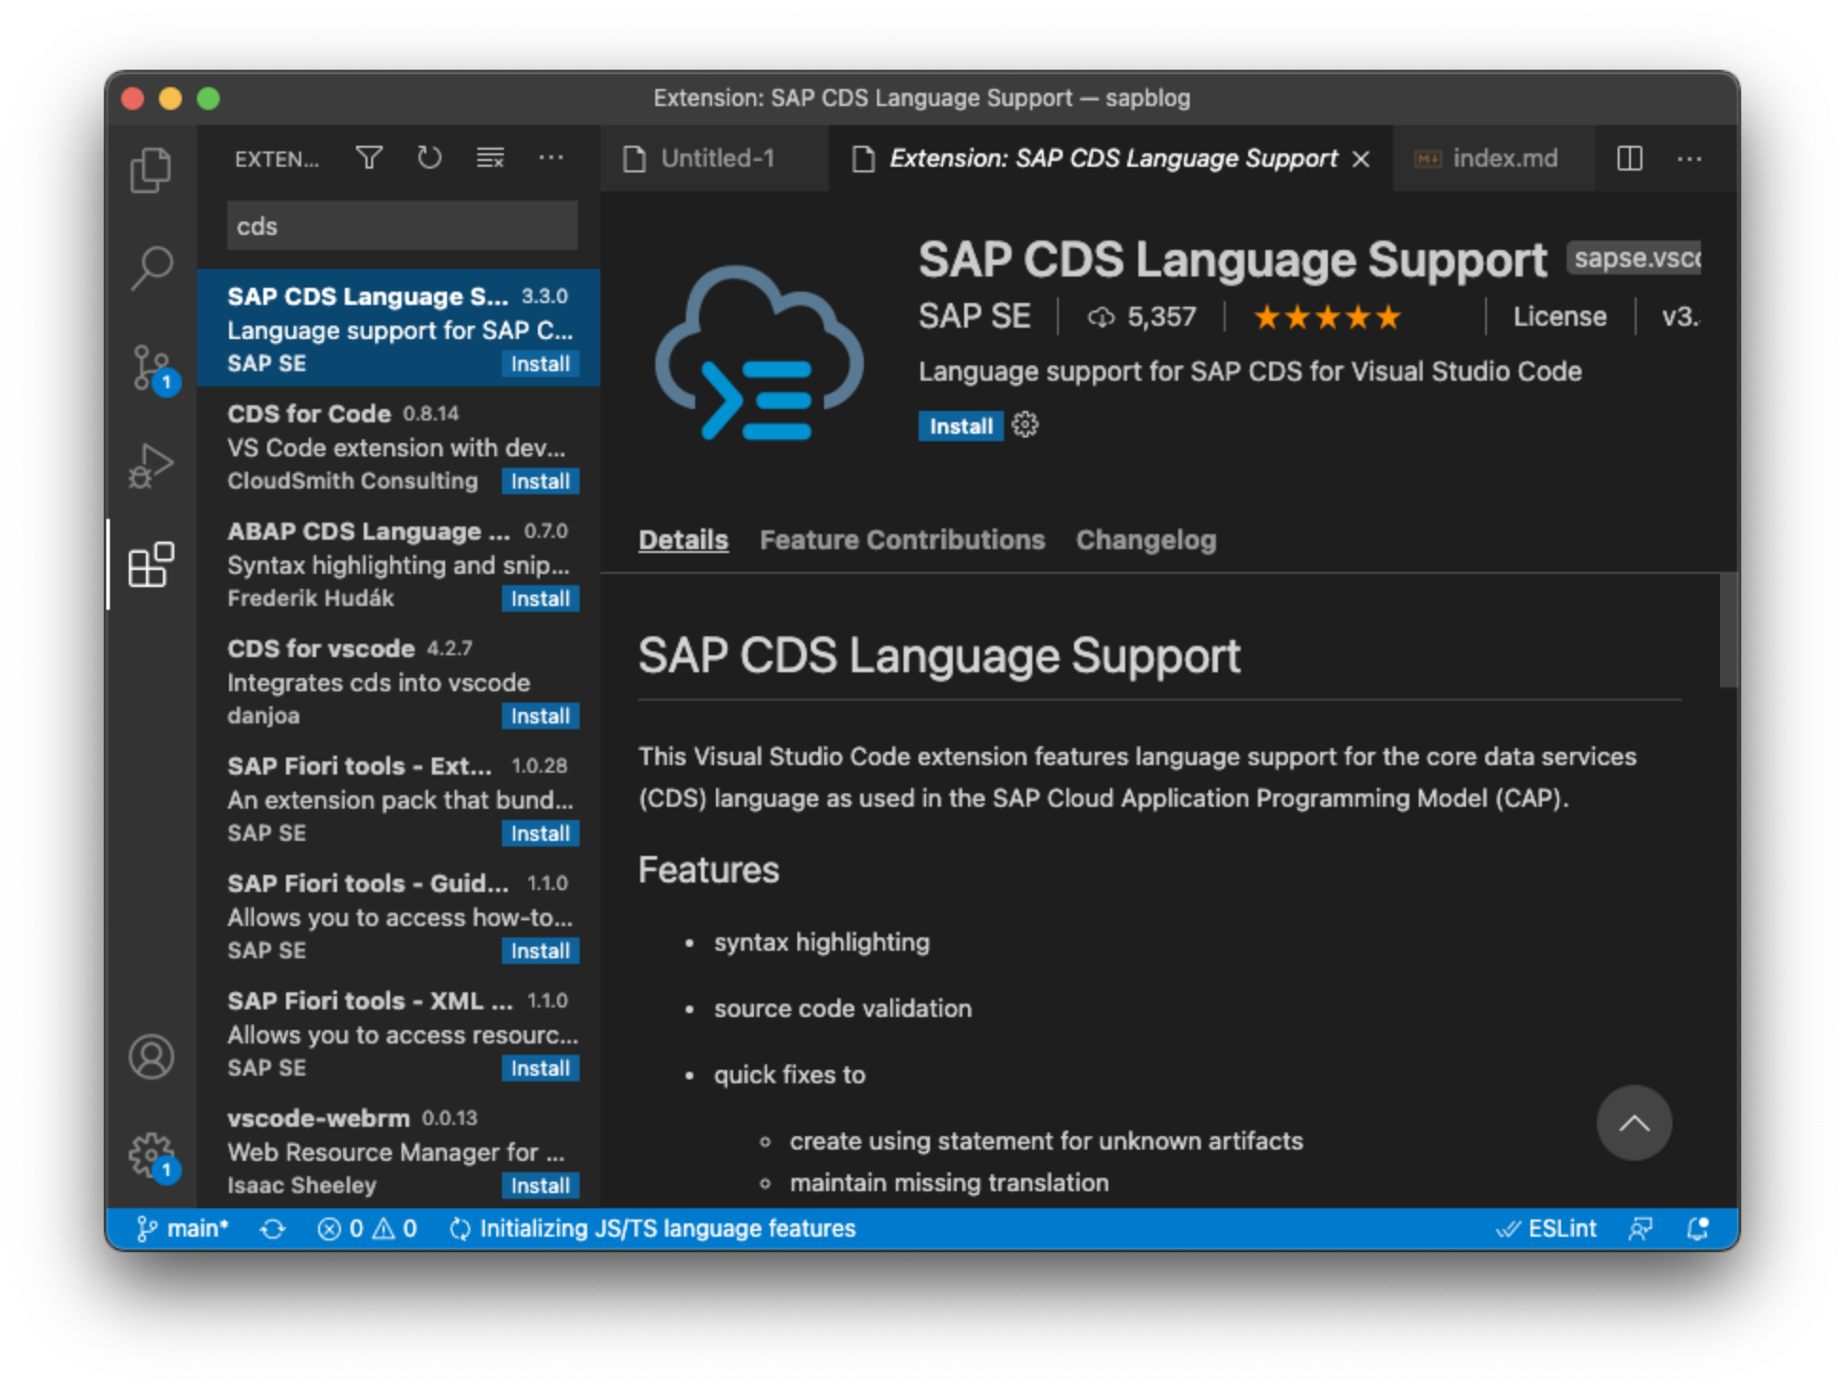This screenshot has width=1845, height=1390.
Task: Open the Changelog tab
Action: point(1145,540)
